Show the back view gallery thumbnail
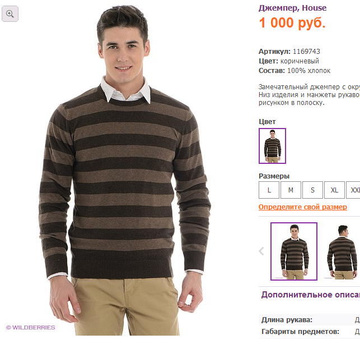 pyautogui.click(x=342, y=251)
